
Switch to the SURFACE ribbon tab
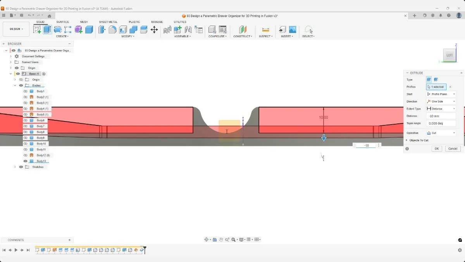62,22
